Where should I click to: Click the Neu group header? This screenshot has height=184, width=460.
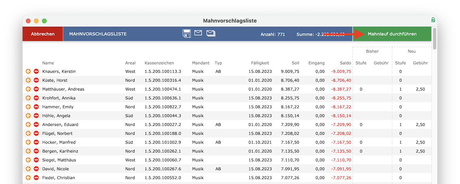pyautogui.click(x=412, y=52)
